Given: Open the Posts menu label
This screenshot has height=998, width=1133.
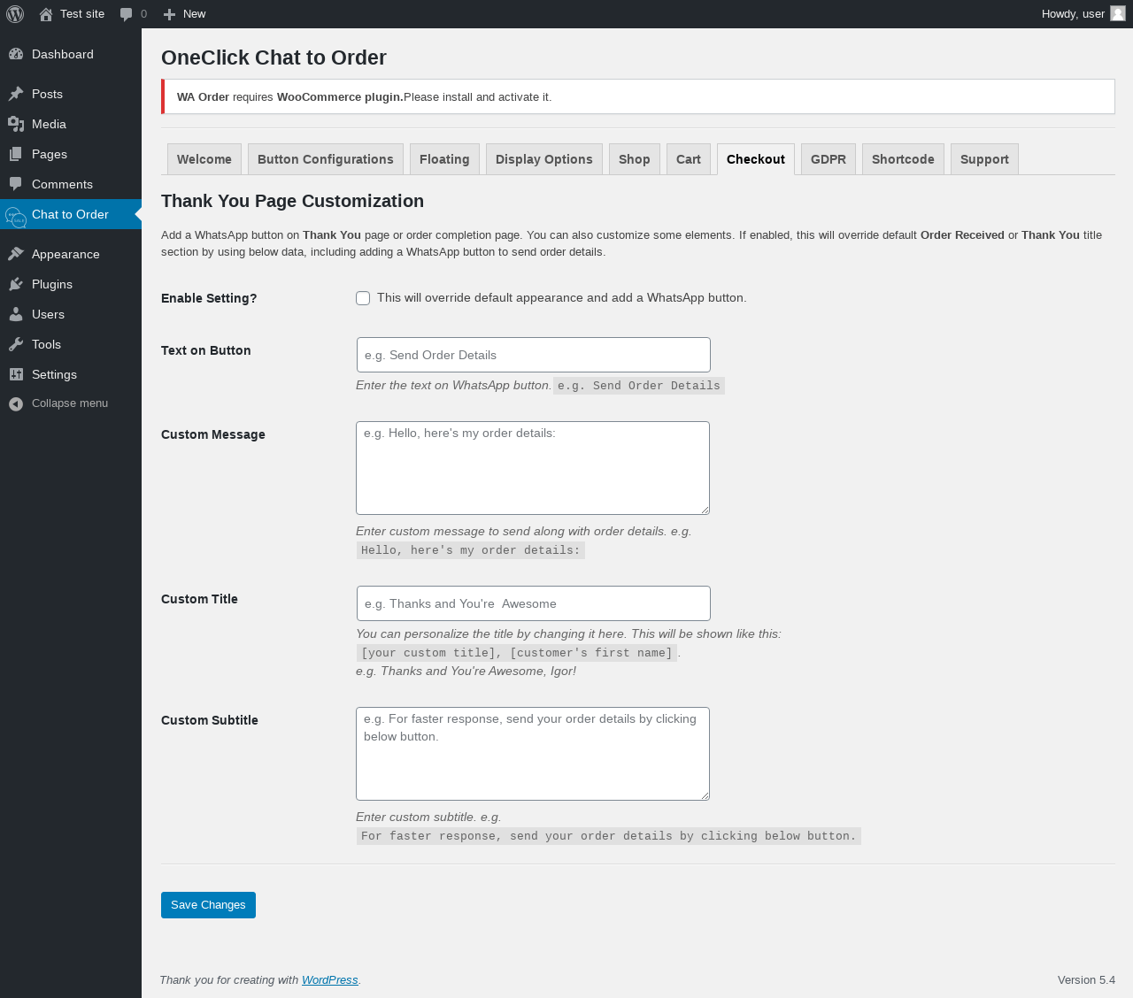Looking at the screenshot, I should click(x=47, y=94).
